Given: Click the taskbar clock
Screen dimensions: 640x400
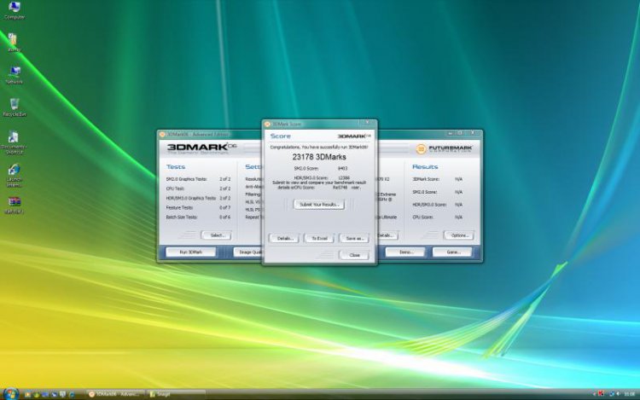Looking at the screenshot, I should (x=630, y=394).
